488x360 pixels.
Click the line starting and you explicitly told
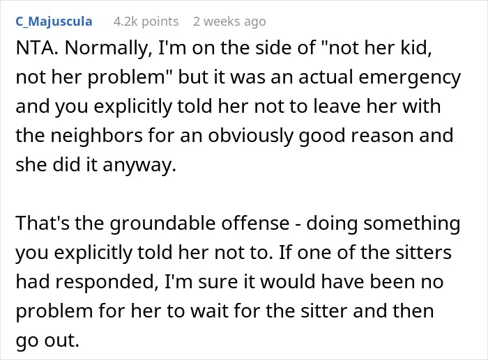[228, 107]
